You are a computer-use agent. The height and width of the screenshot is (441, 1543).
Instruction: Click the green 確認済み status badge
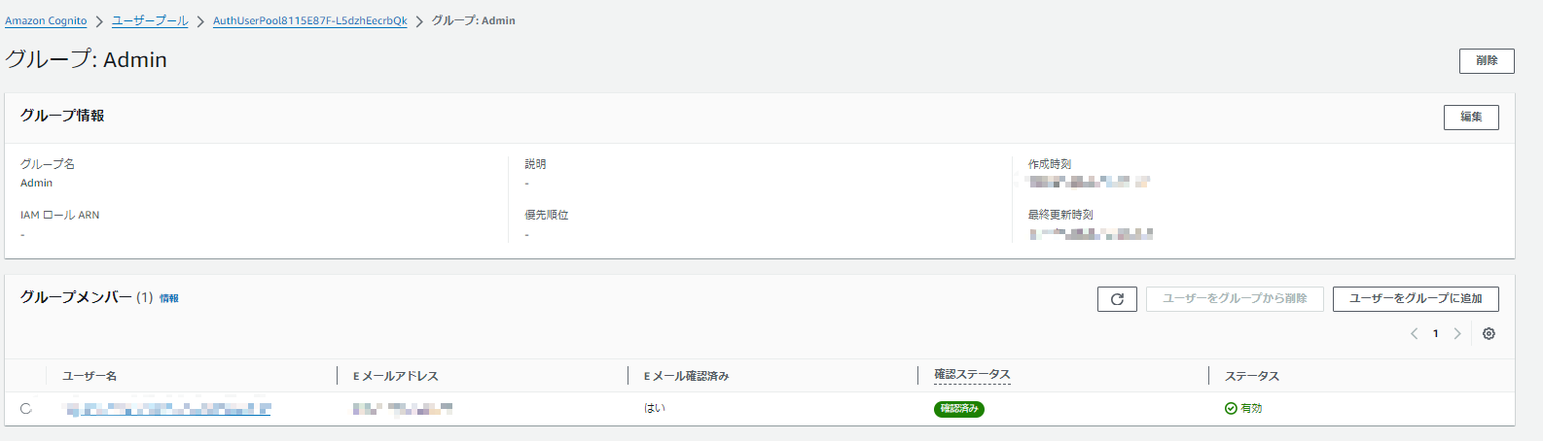959,409
